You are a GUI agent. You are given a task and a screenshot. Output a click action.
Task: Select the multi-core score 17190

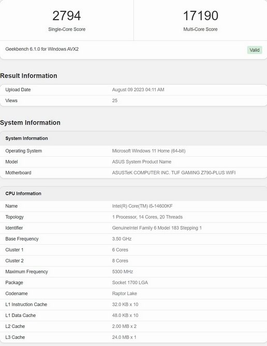pyautogui.click(x=201, y=16)
